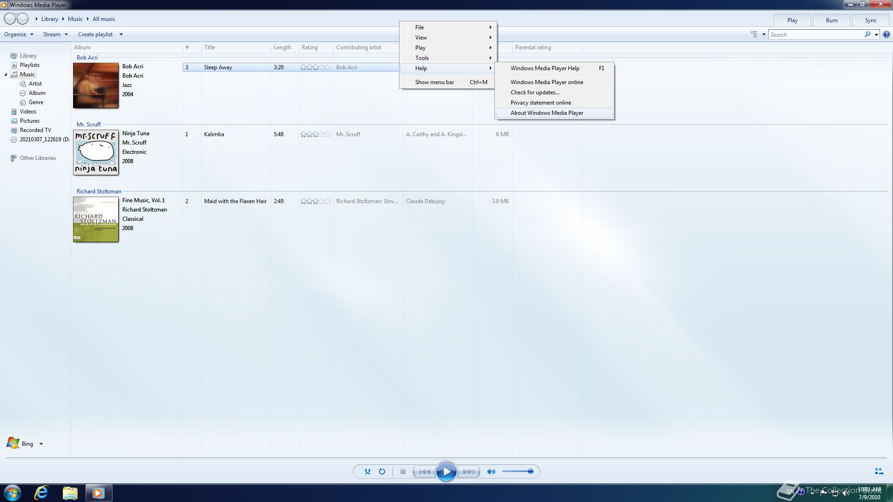The height and width of the screenshot is (502, 893).
Task: Click the Forward navigation arrow
Action: [23, 19]
